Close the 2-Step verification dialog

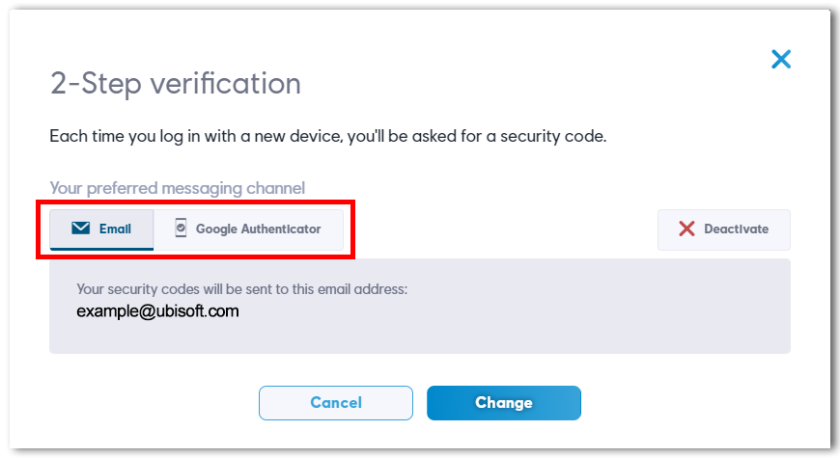780,59
